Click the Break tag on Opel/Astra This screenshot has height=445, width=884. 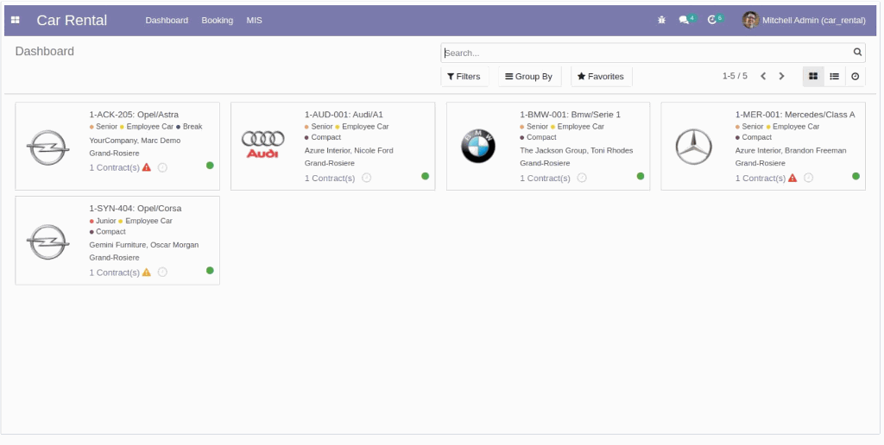pyautogui.click(x=189, y=127)
